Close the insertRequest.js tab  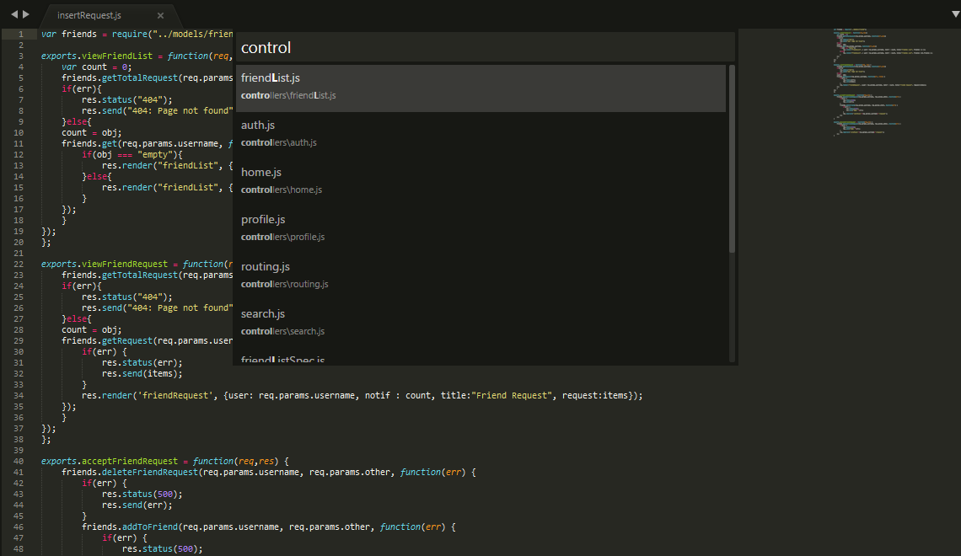[160, 15]
